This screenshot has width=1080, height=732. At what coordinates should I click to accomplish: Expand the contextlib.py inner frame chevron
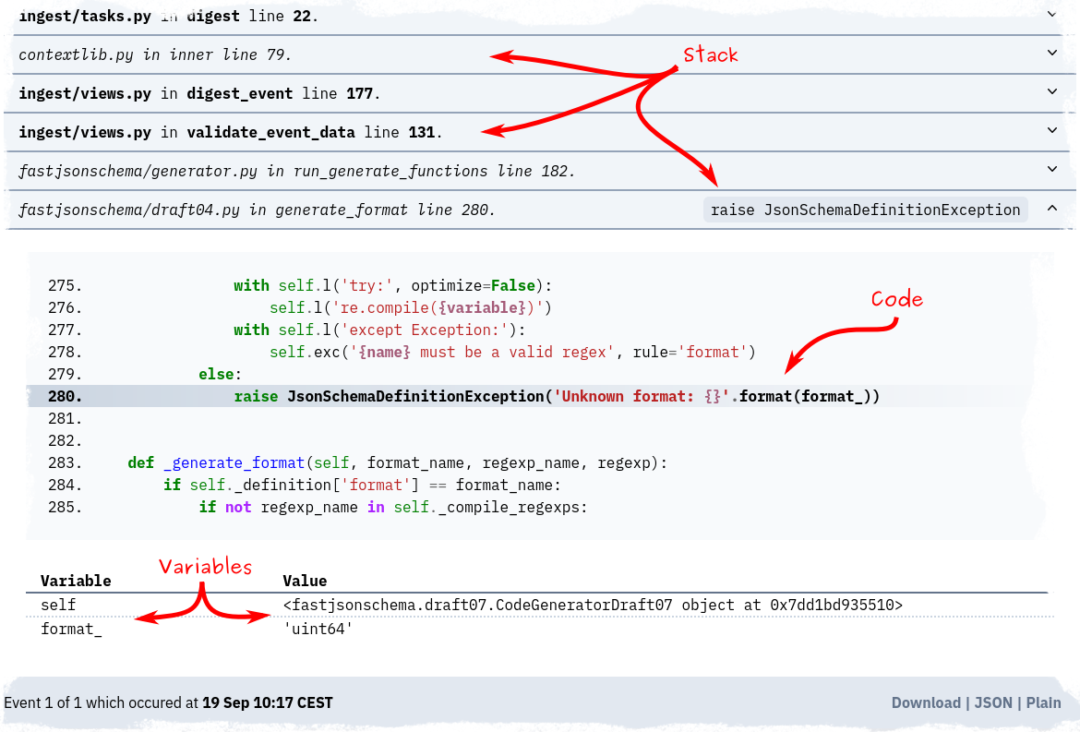click(1051, 54)
